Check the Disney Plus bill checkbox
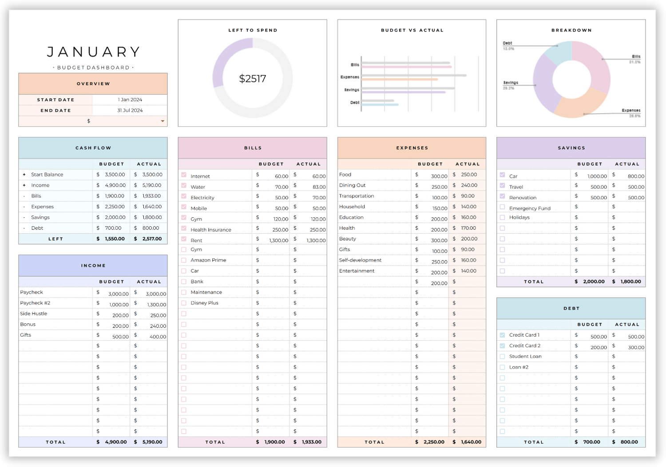The width and height of the screenshot is (666, 467). coord(184,303)
